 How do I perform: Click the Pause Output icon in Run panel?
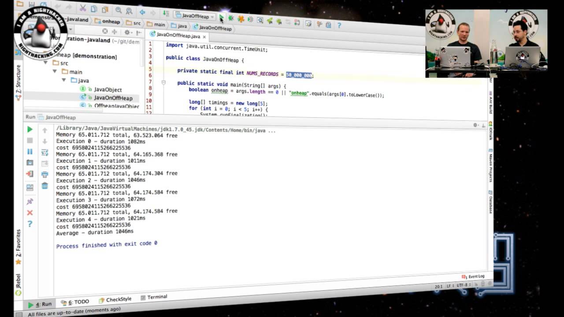[x=30, y=151]
